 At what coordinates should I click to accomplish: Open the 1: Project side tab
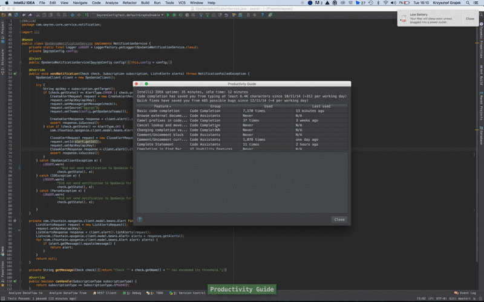coord(2,33)
